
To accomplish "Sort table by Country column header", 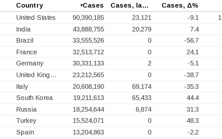I will click(29, 6).
